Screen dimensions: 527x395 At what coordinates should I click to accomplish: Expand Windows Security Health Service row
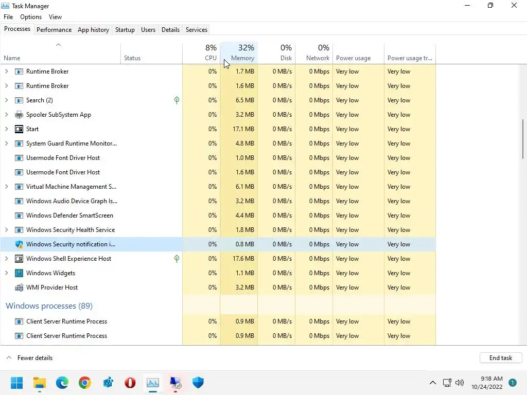6,230
